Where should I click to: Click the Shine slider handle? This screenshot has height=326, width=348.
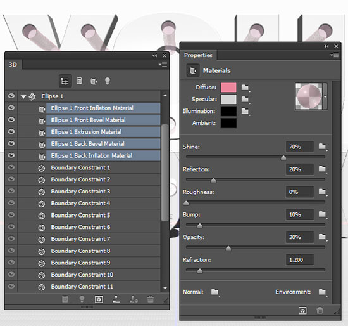[283, 158]
